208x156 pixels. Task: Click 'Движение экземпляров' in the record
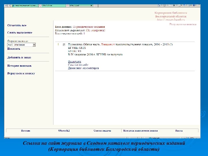83,68
